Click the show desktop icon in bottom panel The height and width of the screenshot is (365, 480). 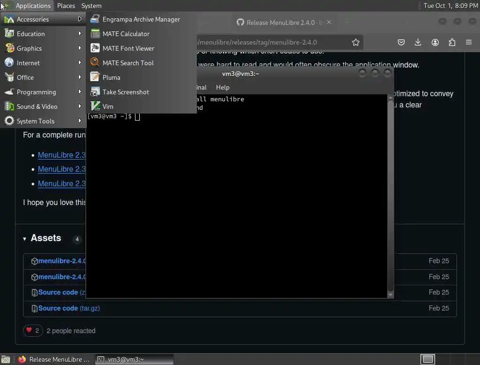tap(6, 359)
